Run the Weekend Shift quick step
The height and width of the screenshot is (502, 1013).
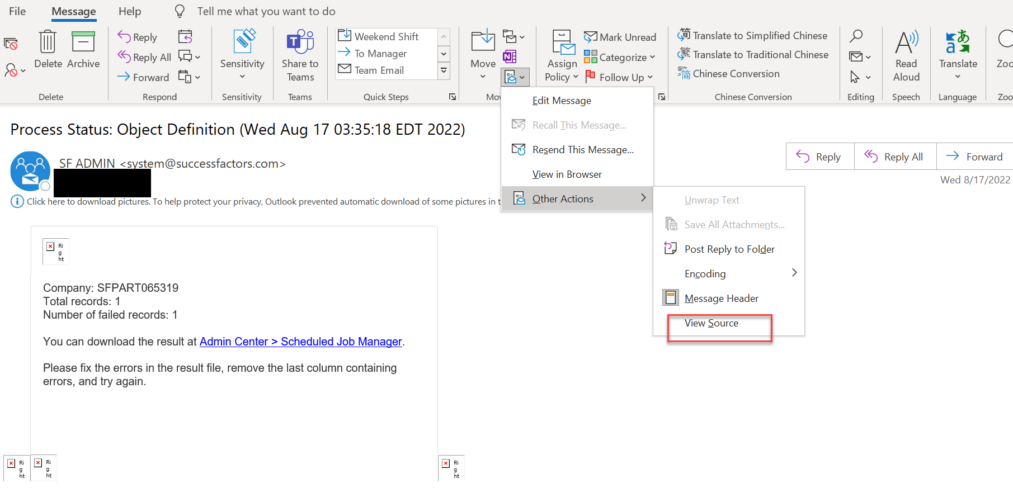point(386,36)
